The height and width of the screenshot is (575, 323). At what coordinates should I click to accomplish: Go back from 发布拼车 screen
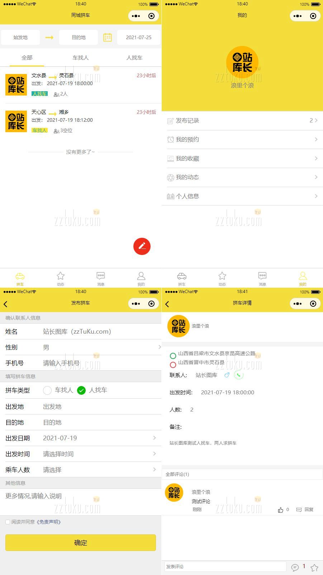[5, 304]
